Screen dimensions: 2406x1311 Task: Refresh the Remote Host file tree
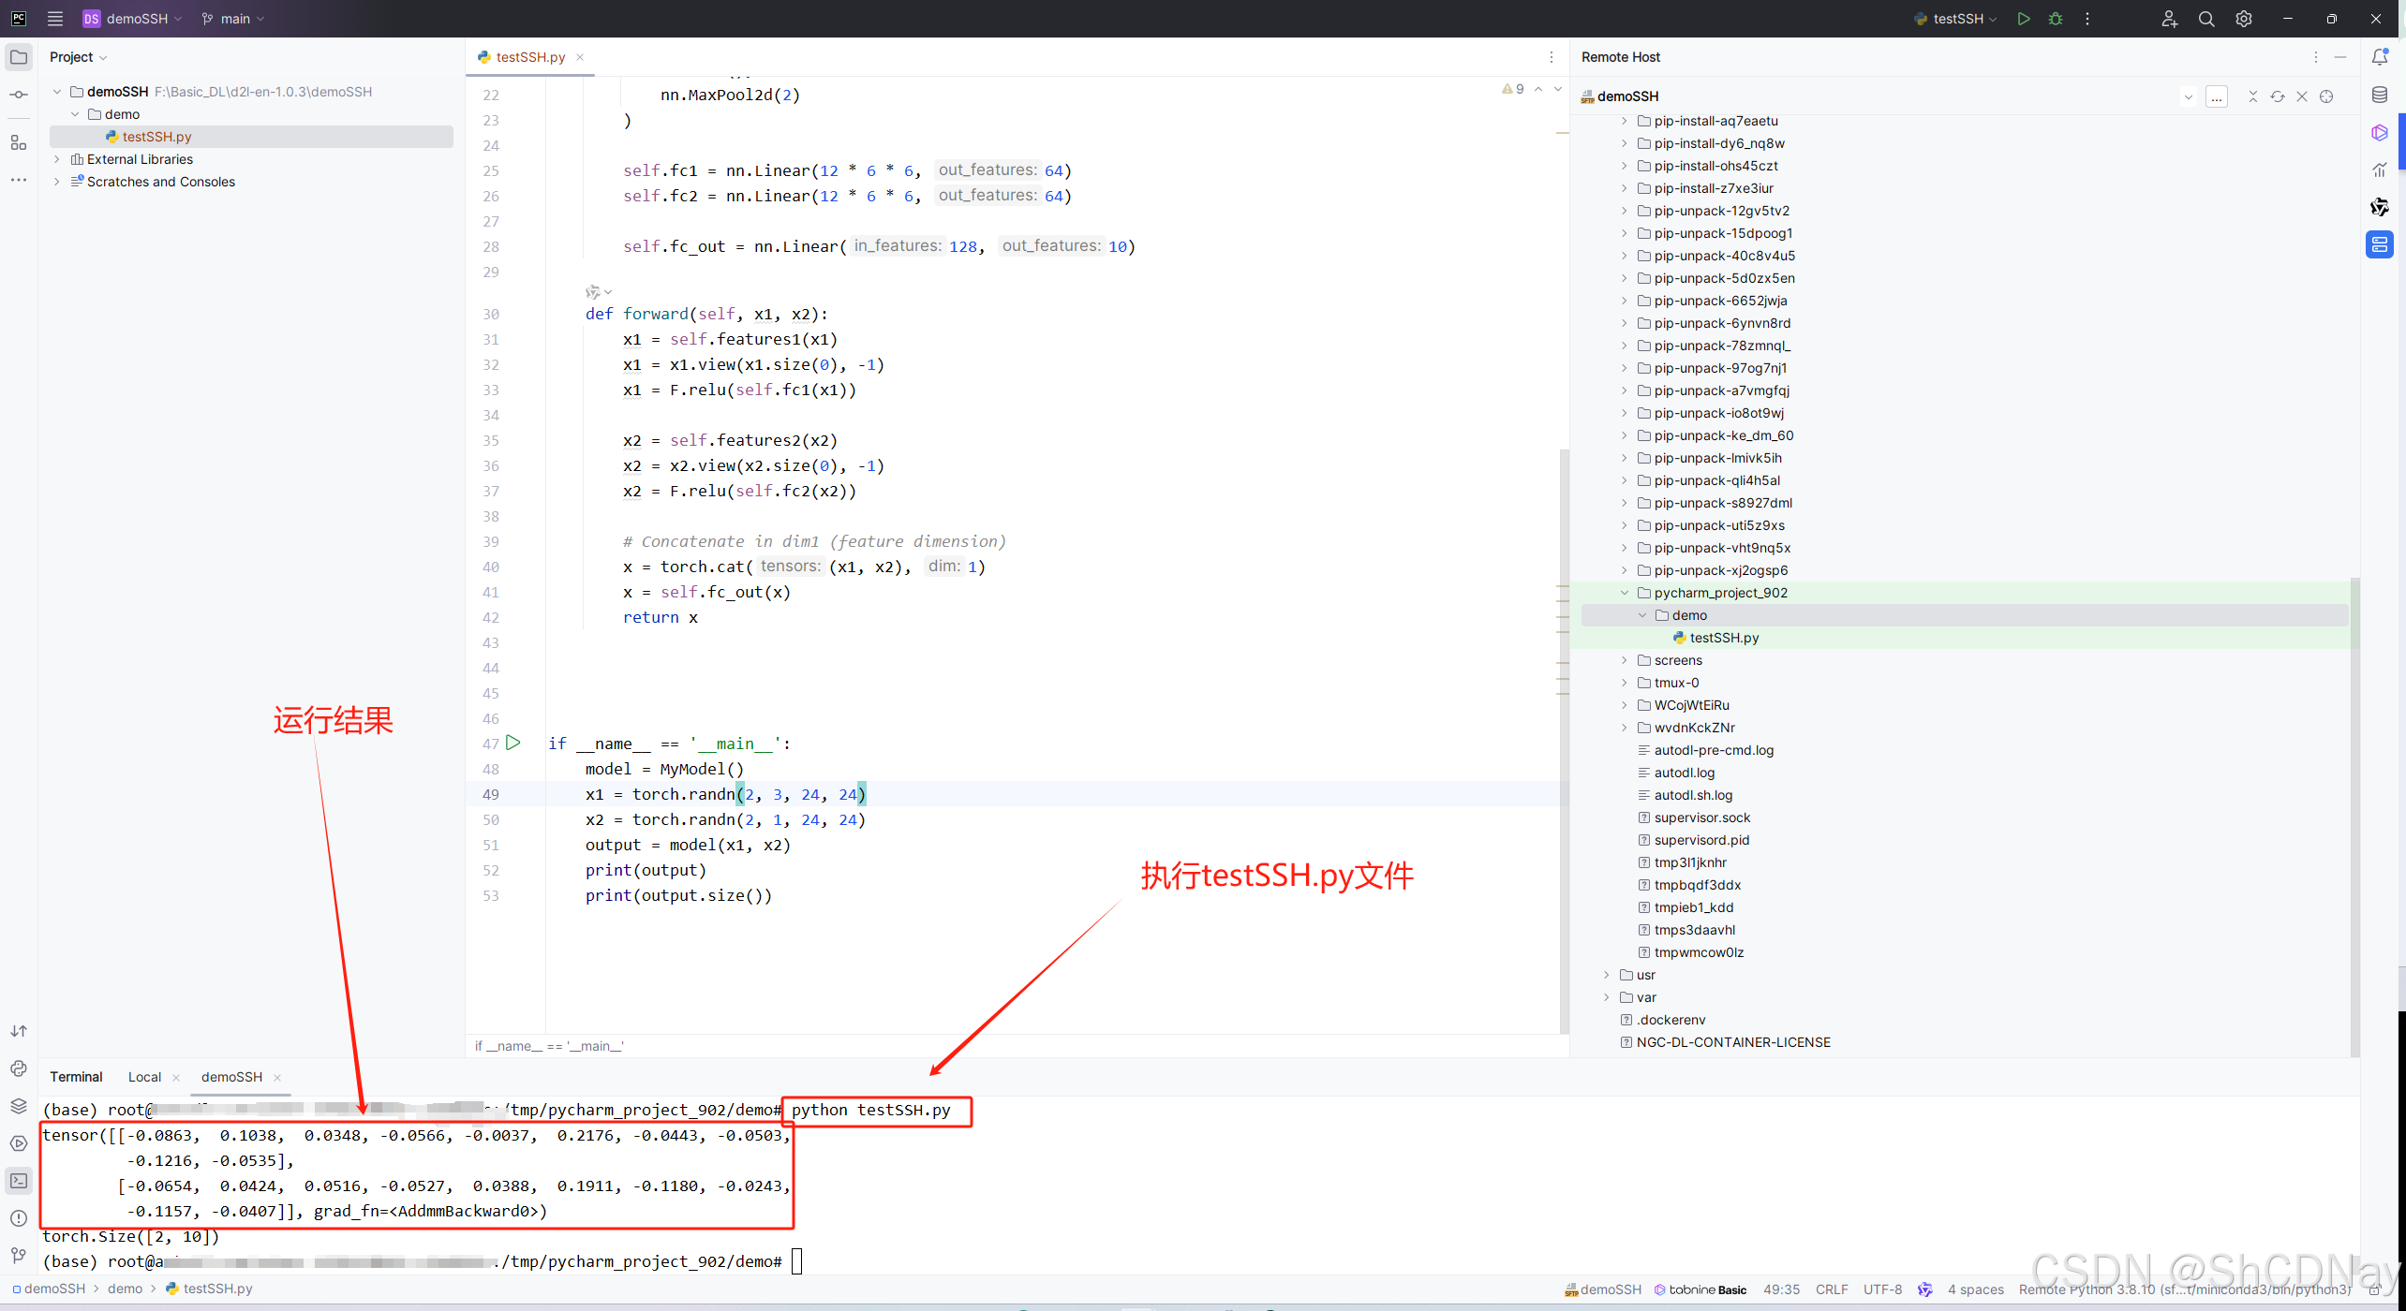2278,96
